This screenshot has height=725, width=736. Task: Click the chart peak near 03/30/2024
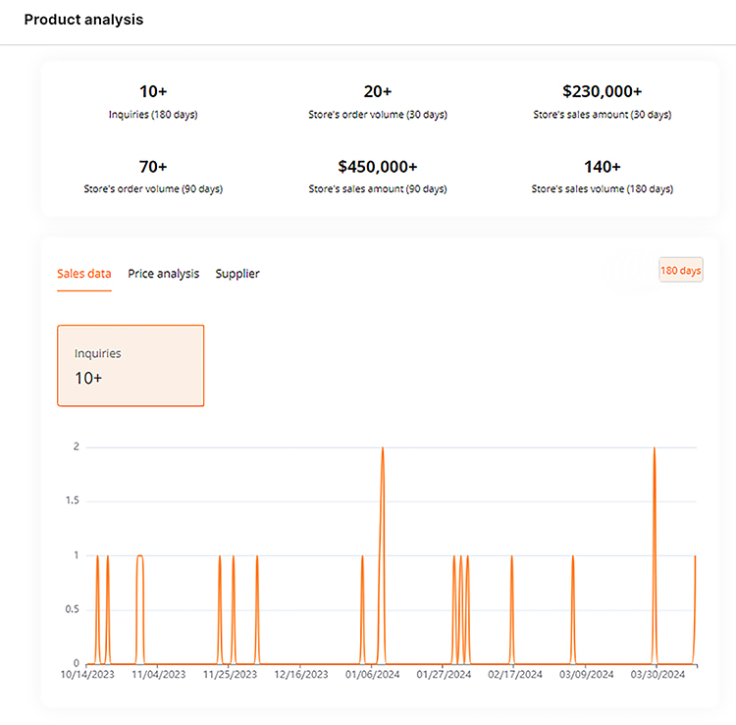(x=655, y=448)
